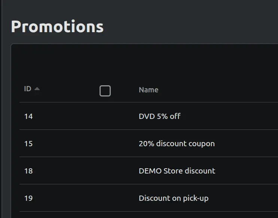
Task: Tick the select-all promotions checkbox
Action: coord(105,90)
